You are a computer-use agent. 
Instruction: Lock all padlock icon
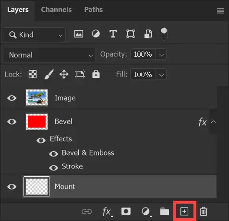(x=96, y=74)
